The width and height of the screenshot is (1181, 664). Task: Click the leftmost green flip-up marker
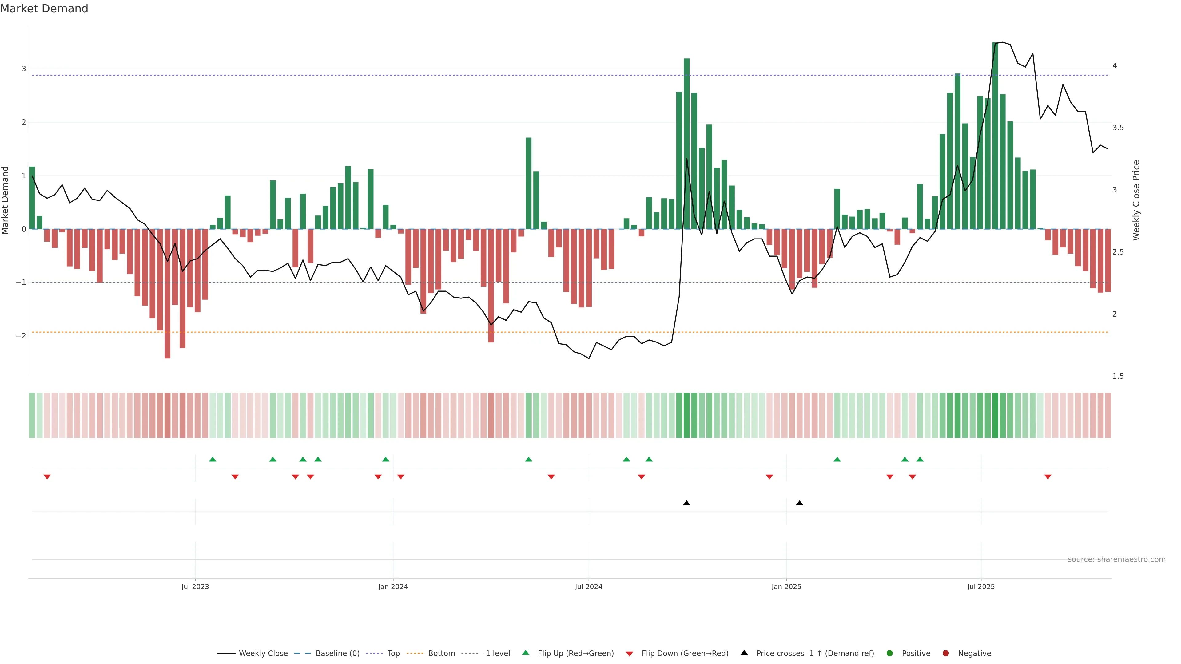212,459
